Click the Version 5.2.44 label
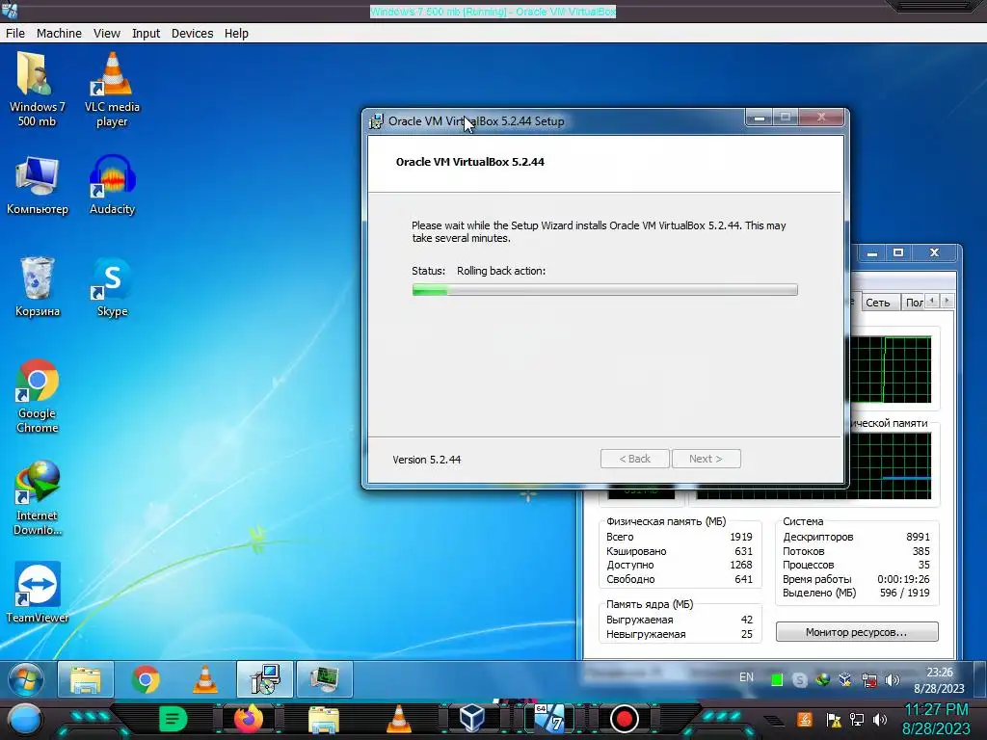Screen dimensions: 987x740 pyautogui.click(x=427, y=460)
